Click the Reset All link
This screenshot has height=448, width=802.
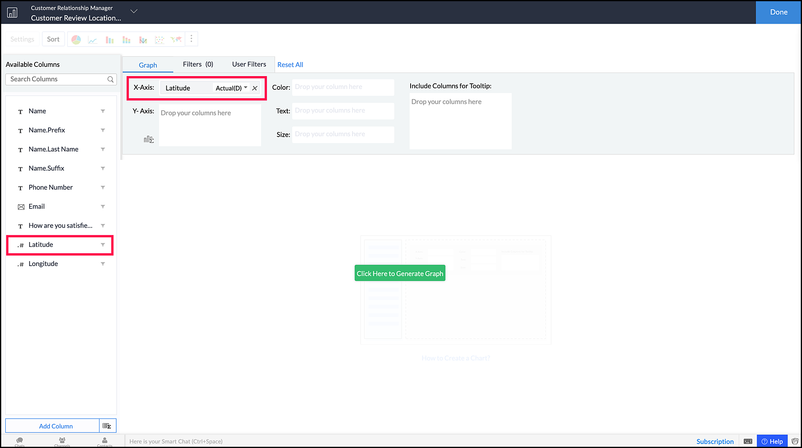pos(290,65)
